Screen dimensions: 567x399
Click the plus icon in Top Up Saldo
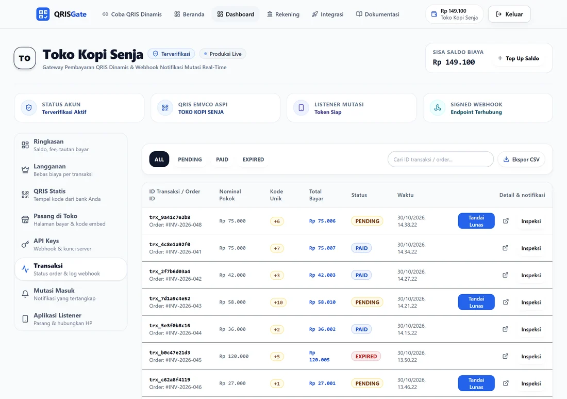click(500, 58)
